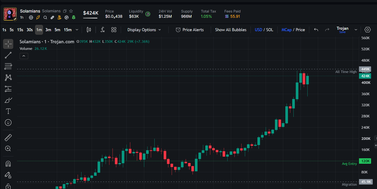
Task: Open Price Alerts
Action: point(189,30)
